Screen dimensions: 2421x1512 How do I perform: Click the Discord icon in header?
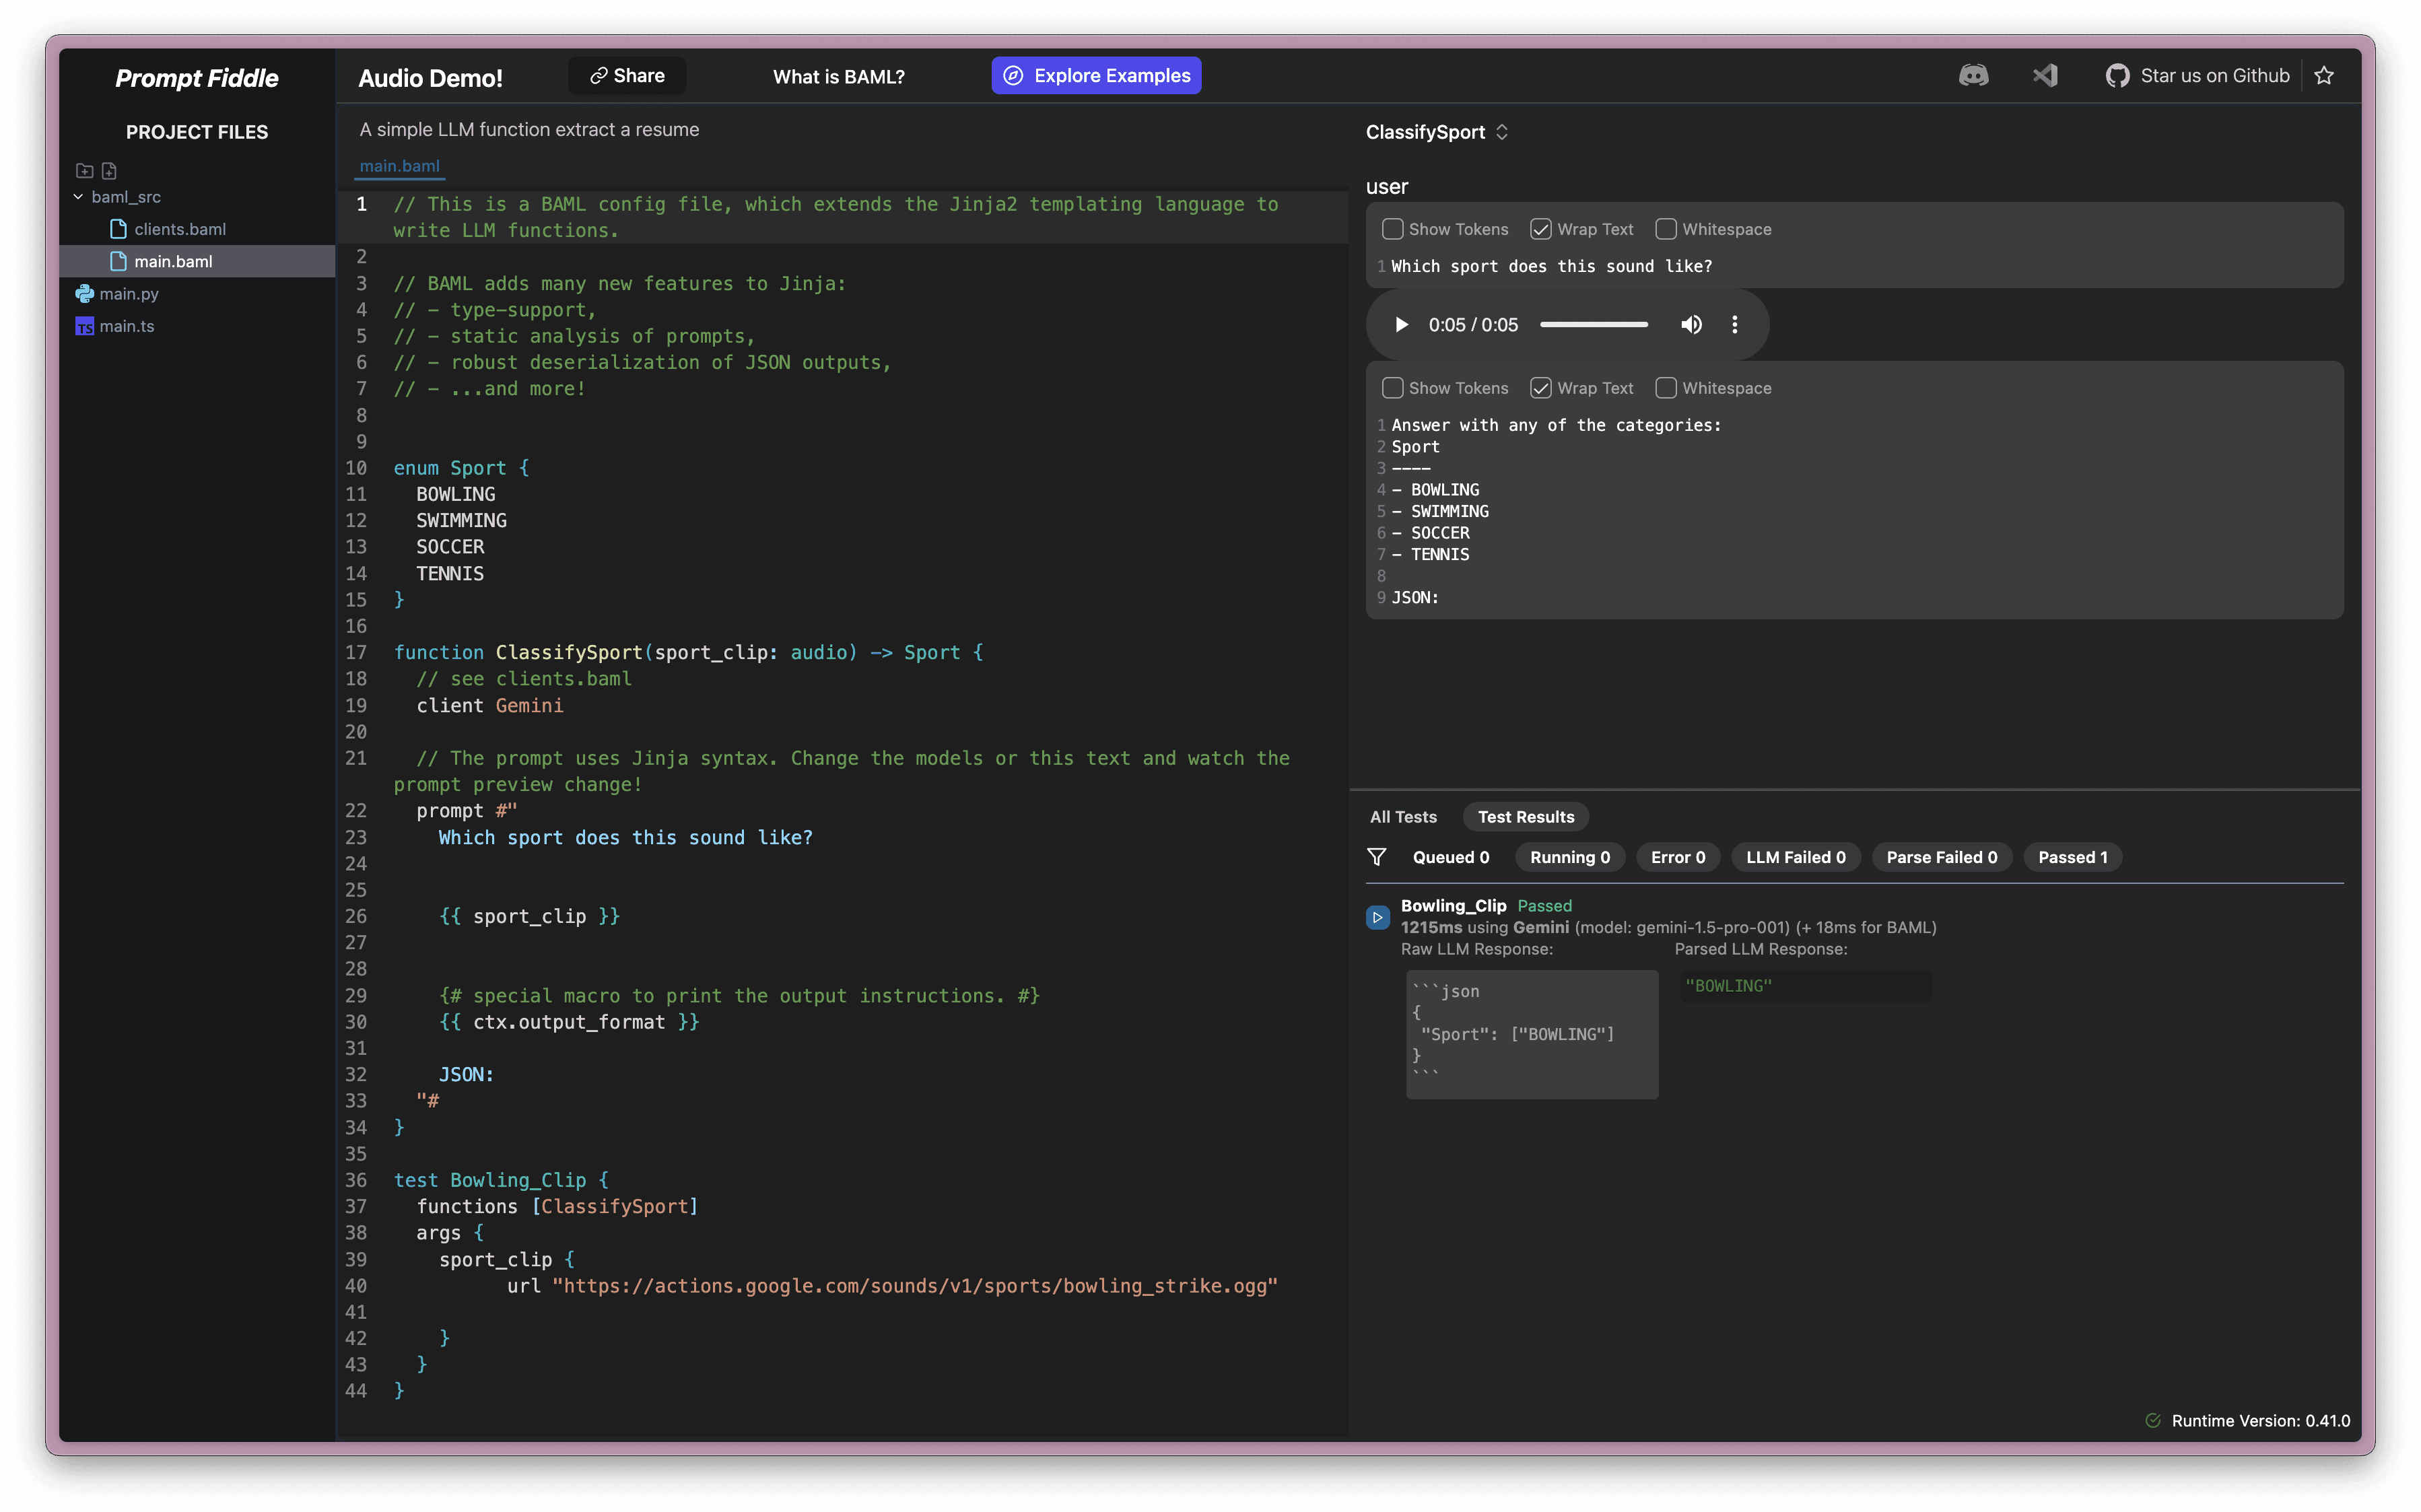click(x=1973, y=76)
